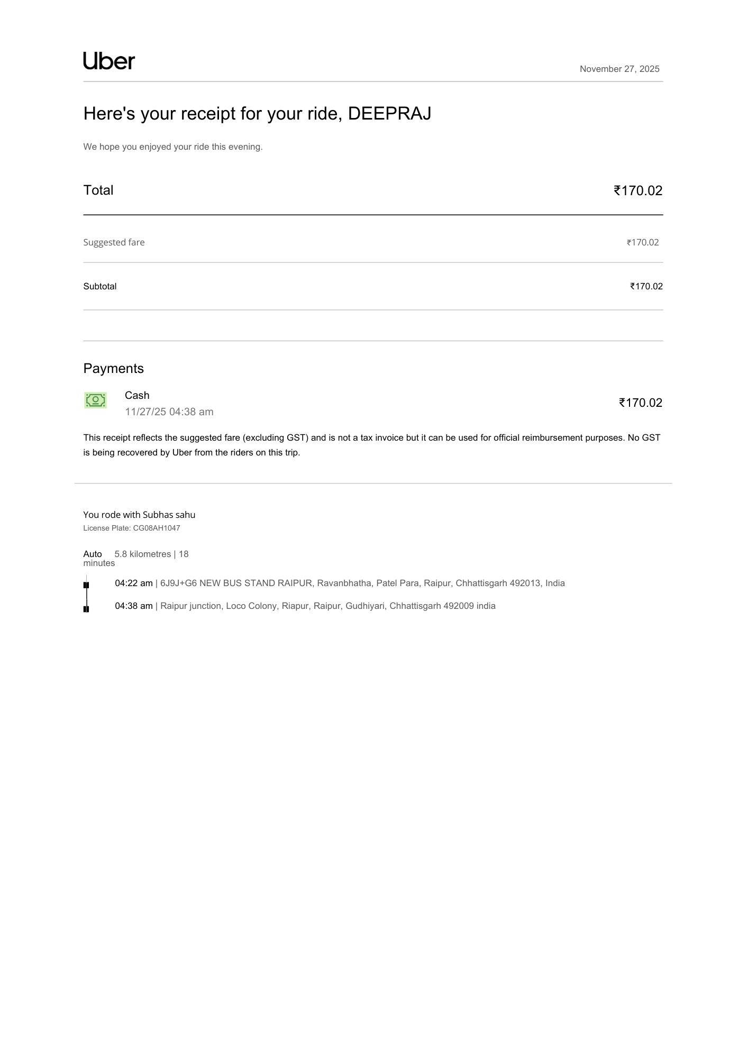The height and width of the screenshot is (1058, 748).
Task: Click the GST disclaimer paragraph
Action: [x=372, y=445]
